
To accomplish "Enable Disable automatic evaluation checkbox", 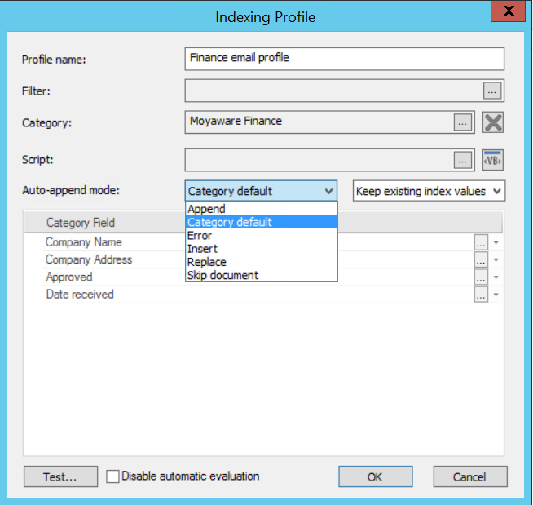I will [112, 476].
